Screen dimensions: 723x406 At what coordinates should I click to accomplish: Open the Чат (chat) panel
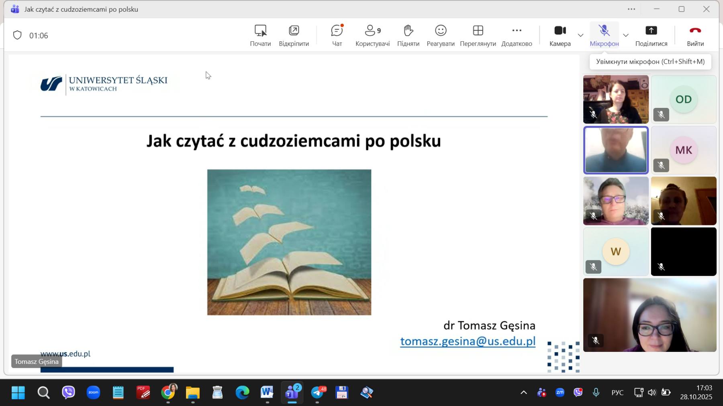(x=337, y=35)
